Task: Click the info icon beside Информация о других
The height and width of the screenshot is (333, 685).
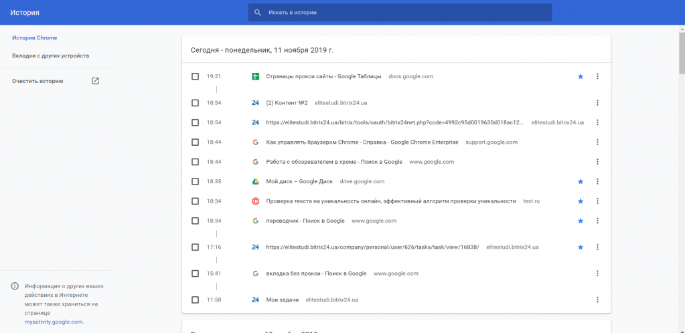Action: [15, 286]
